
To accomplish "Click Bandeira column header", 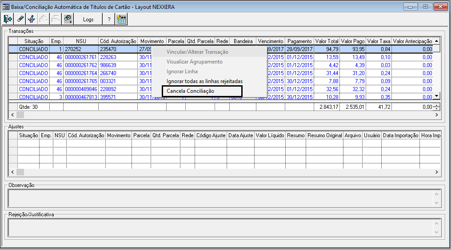I will tap(243, 41).
